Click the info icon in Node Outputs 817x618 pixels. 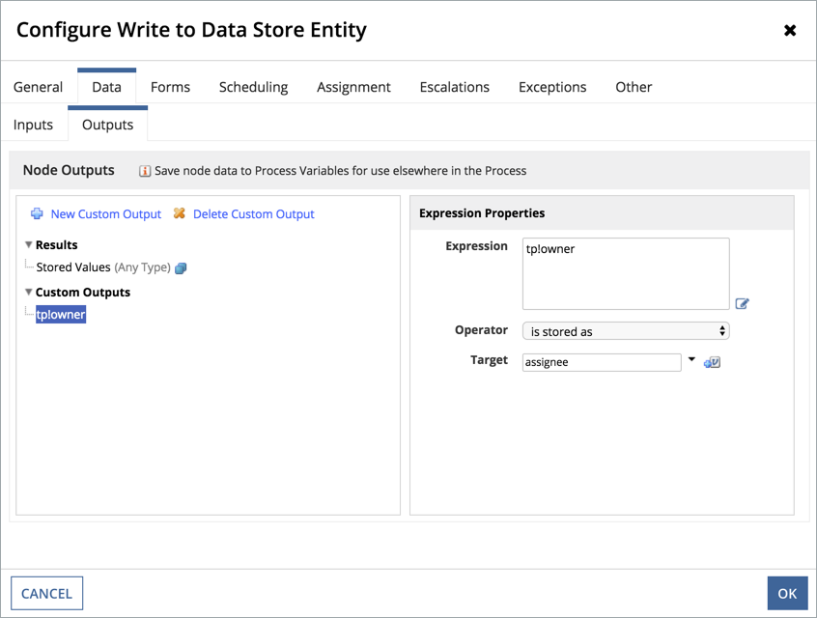145,171
